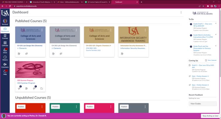
Task: Open ODI Summer Program announcements icon
Action: point(20,88)
